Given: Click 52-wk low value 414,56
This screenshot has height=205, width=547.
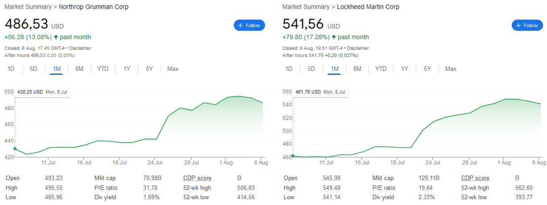Looking at the screenshot, I should coord(246,197).
